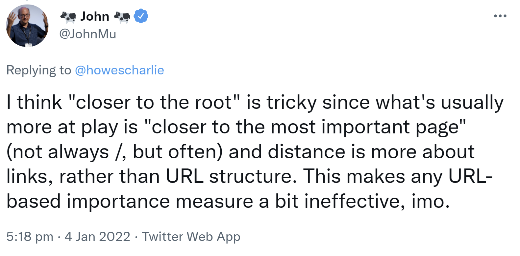Click "closer to the most important page" text
520x256 pixels.
[x=305, y=127]
